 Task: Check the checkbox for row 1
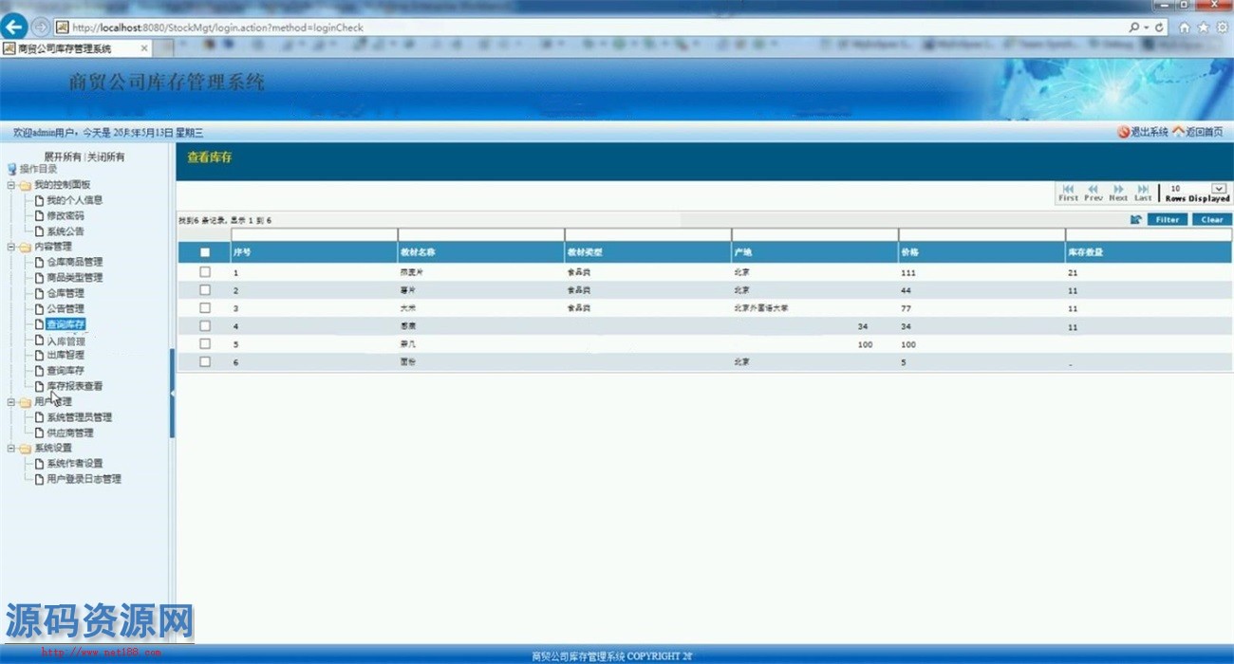tap(205, 272)
